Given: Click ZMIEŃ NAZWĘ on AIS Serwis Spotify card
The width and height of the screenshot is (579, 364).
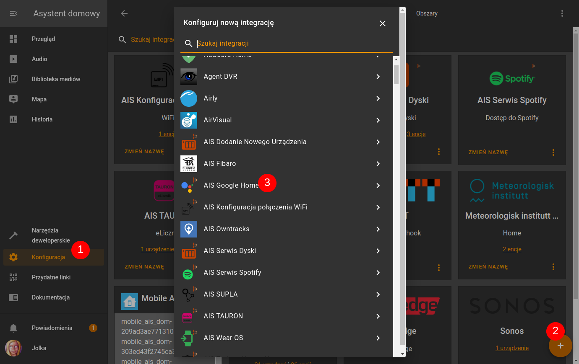Looking at the screenshot, I should click(488, 152).
